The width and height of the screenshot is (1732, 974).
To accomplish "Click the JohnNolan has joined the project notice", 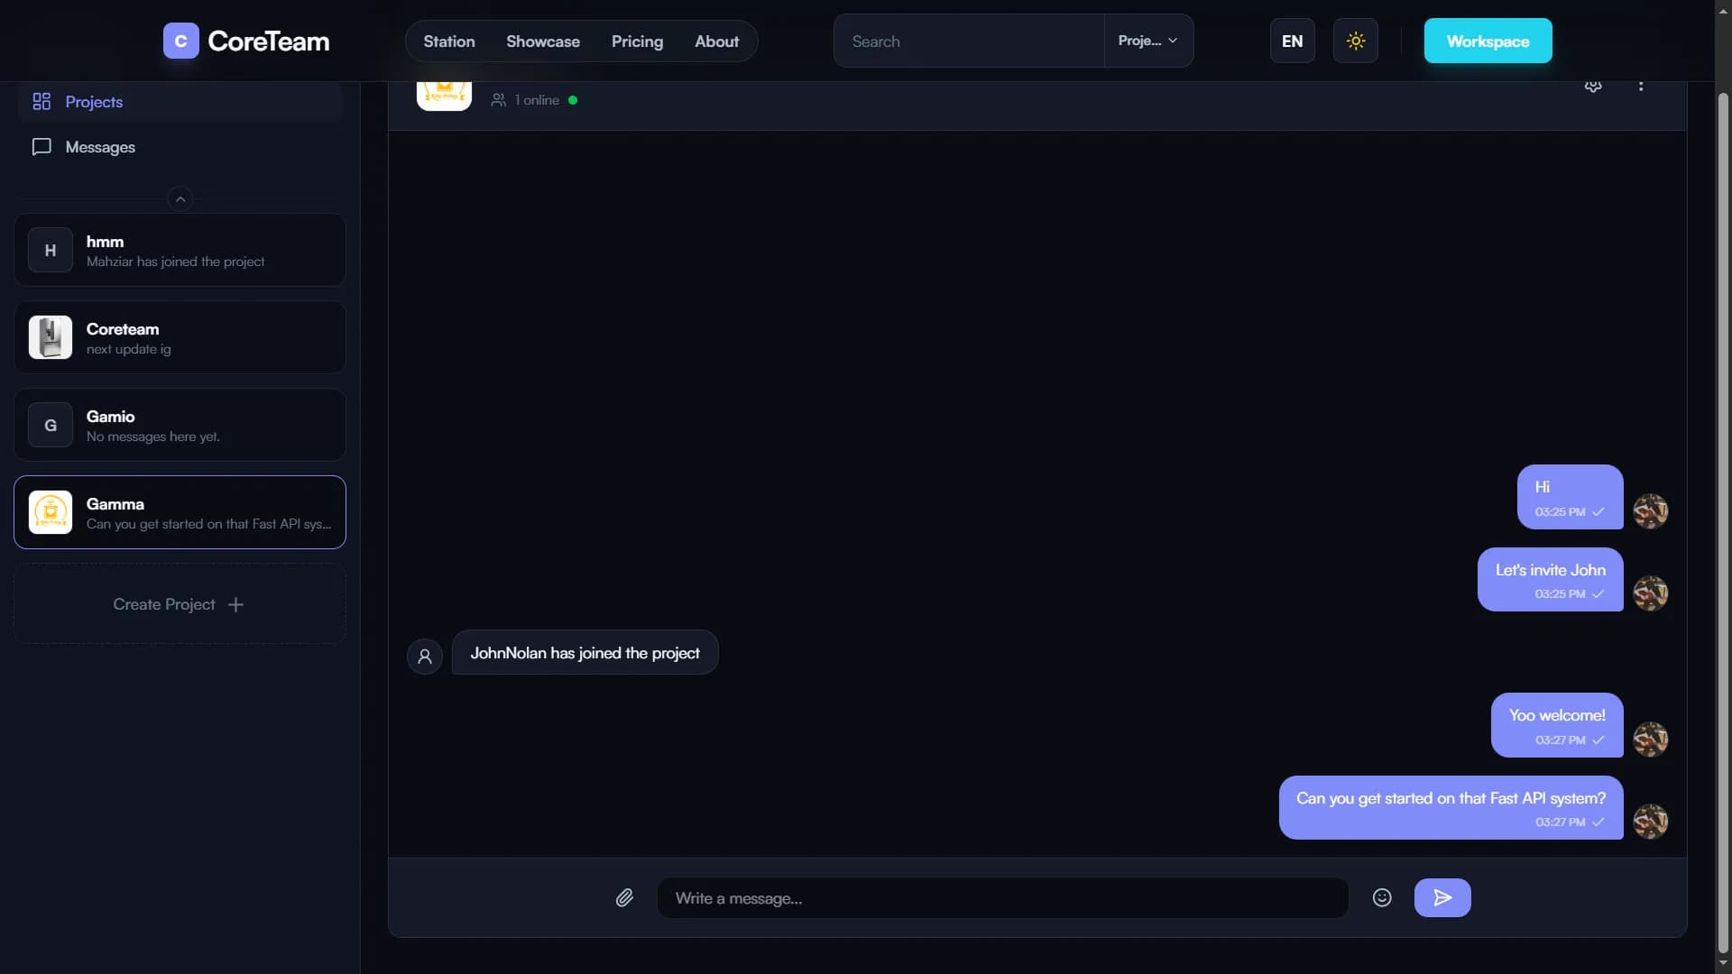I will click(585, 652).
